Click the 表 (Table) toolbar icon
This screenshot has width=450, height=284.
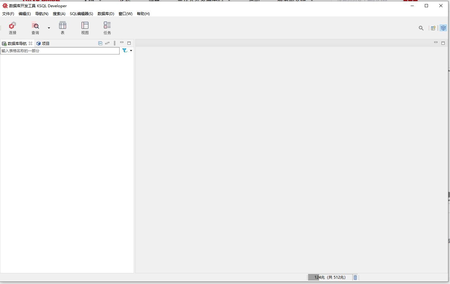63,28
